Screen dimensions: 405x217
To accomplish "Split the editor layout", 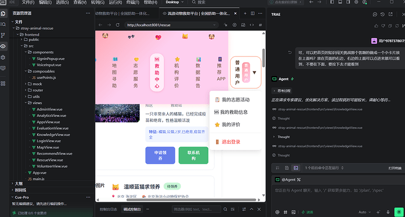I will [x=252, y=13].
